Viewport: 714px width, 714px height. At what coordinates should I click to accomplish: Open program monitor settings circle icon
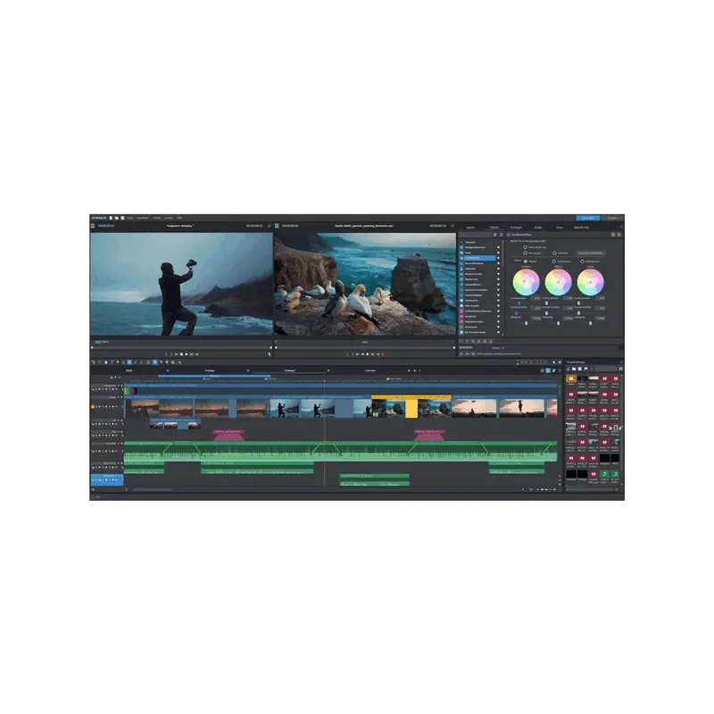click(270, 226)
